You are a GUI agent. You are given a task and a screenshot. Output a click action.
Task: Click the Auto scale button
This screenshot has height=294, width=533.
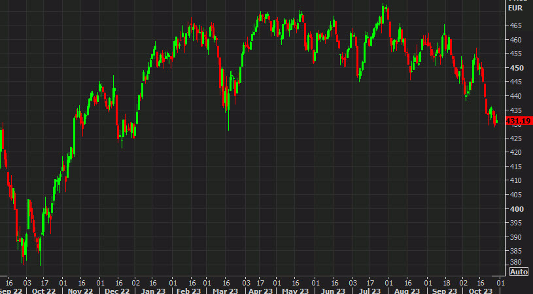(x=519, y=272)
